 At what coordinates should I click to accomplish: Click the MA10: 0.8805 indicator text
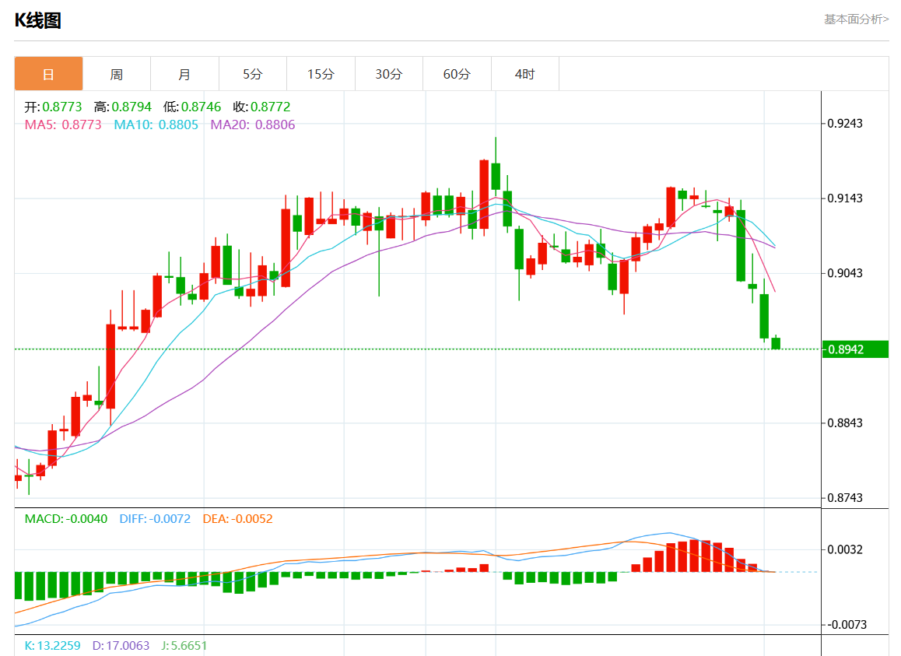pos(156,125)
